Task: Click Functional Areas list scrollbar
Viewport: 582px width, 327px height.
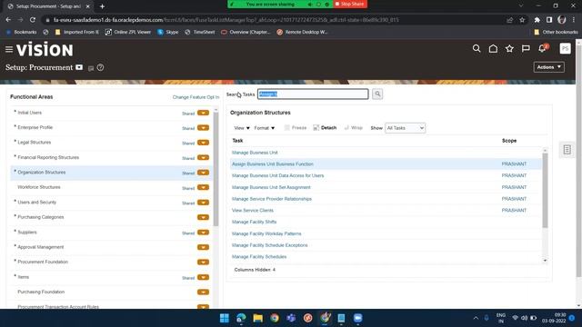Action: 216,169
